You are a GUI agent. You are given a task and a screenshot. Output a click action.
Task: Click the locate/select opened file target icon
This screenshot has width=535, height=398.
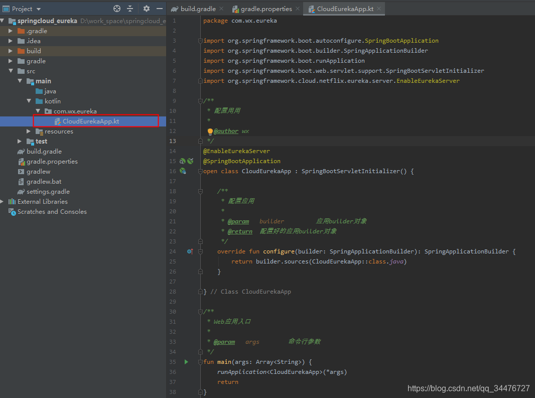point(117,9)
